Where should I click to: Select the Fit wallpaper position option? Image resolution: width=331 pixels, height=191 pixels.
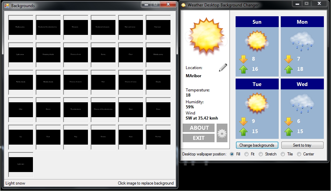coord(246,154)
